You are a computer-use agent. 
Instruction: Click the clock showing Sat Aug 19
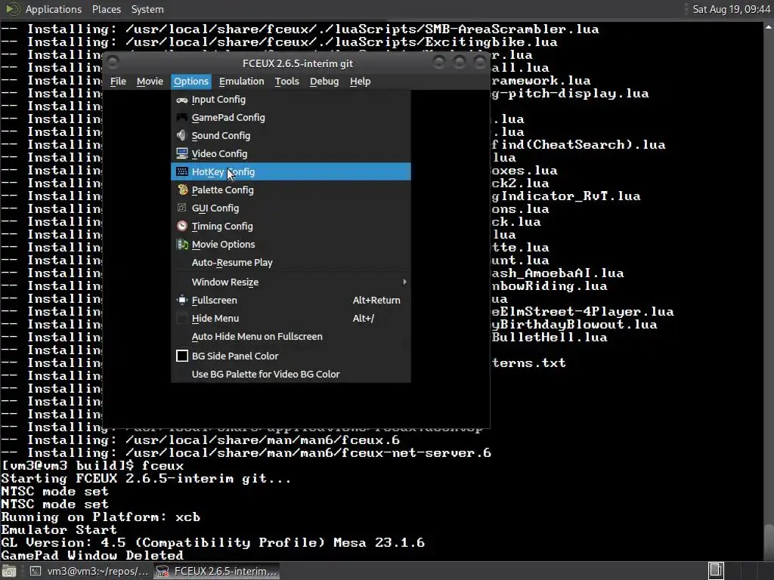[x=731, y=9]
